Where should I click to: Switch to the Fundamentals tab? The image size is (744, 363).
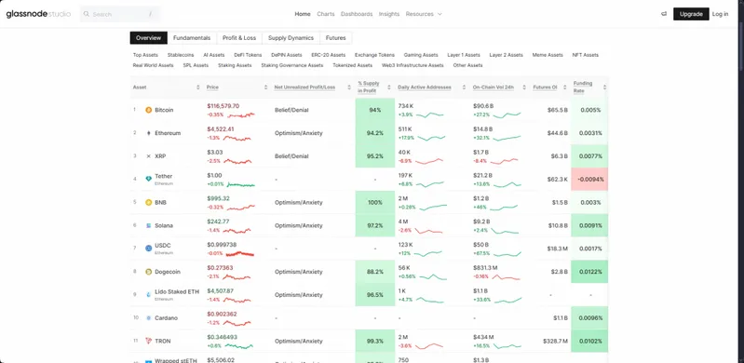point(192,38)
